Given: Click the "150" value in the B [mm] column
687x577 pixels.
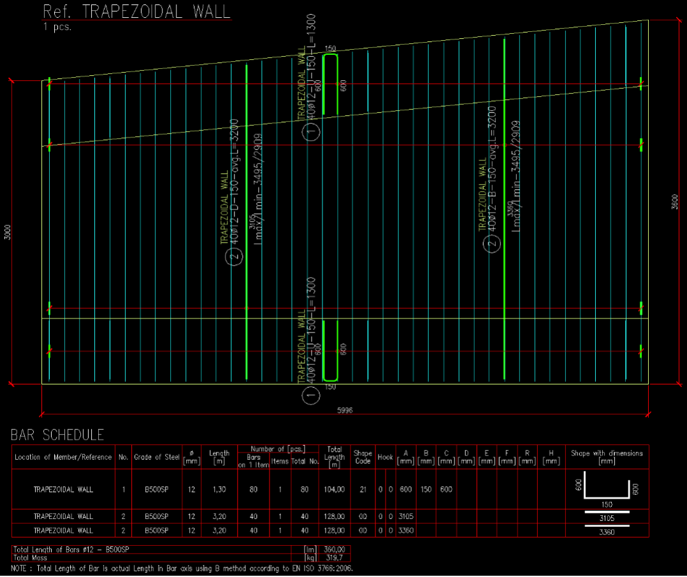Looking at the screenshot, I should point(426,490).
